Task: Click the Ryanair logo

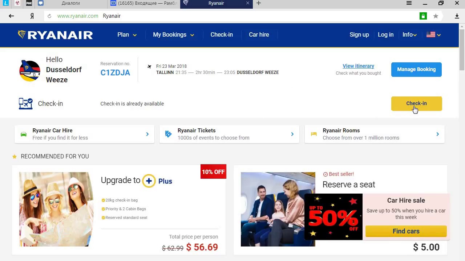Action: point(55,35)
